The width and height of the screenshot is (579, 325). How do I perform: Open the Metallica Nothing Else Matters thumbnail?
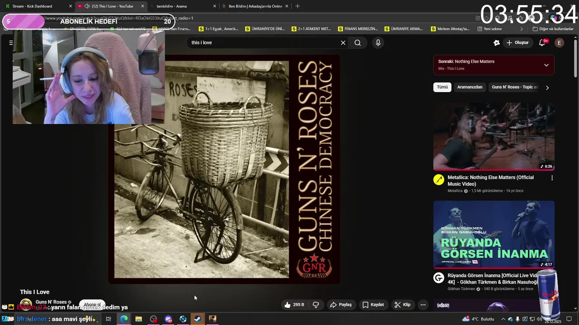point(494,136)
